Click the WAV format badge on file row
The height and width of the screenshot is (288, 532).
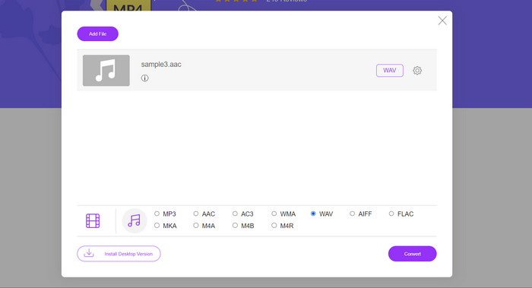(389, 71)
